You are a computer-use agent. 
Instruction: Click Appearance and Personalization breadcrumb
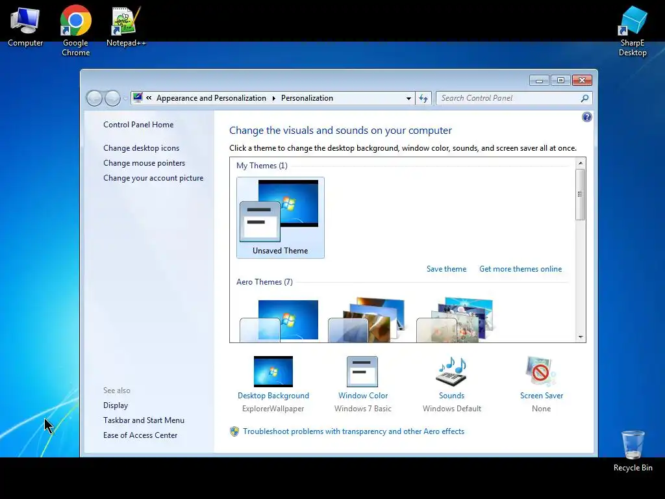coord(211,98)
